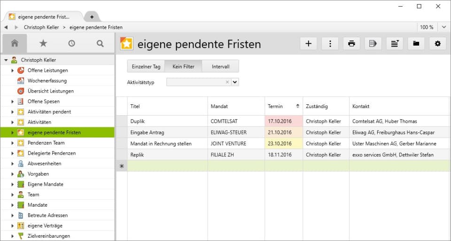Screen dimensions: 451x241
Task: Select the Mandat in Rechnung stellen cell
Action: [167, 143]
